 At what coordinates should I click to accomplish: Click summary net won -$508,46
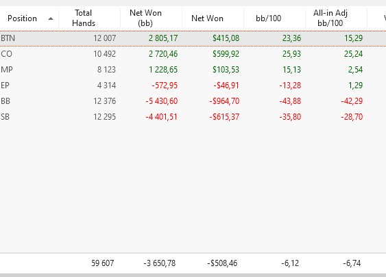(222, 263)
